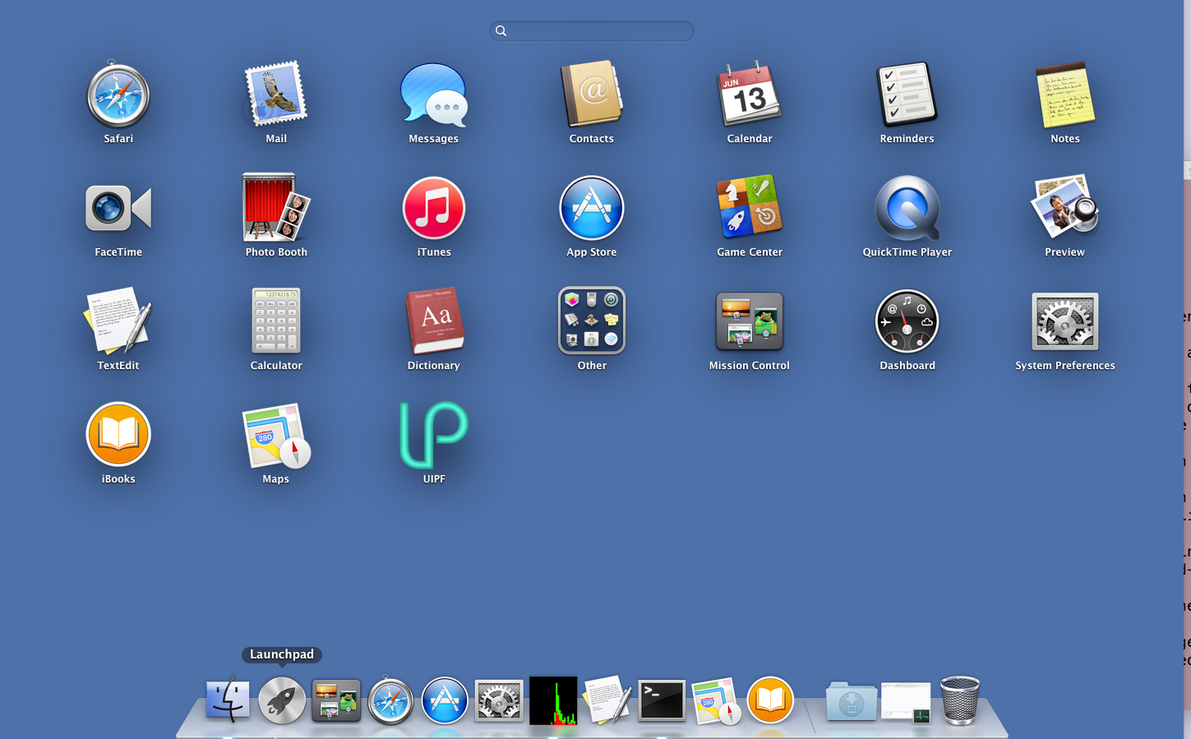
Task: Open the Downloads folder stack in Dock
Action: pyautogui.click(x=851, y=701)
